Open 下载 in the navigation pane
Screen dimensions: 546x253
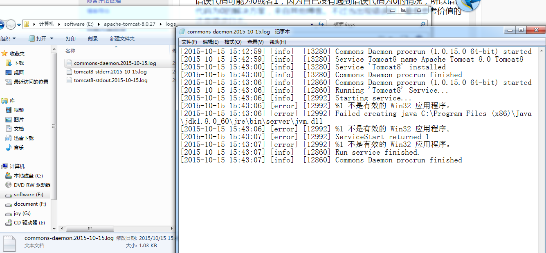click(19, 63)
